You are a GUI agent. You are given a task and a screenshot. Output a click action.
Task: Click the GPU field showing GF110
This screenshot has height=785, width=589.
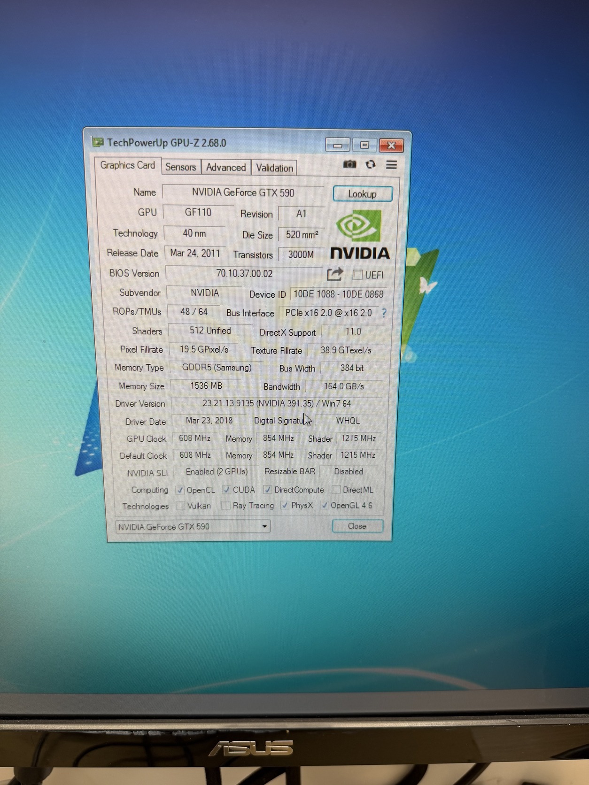(198, 212)
